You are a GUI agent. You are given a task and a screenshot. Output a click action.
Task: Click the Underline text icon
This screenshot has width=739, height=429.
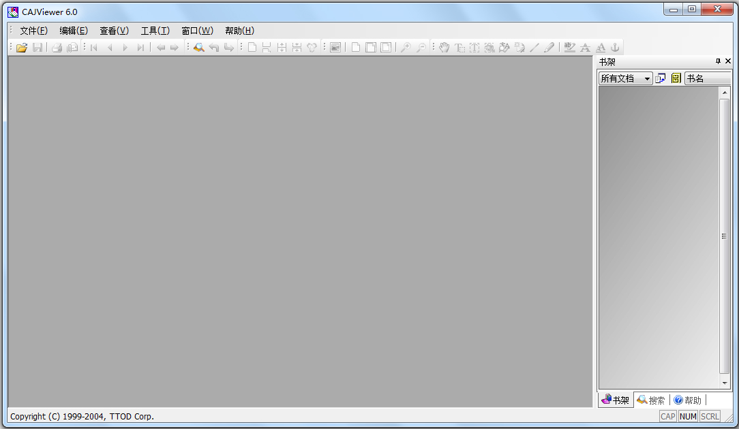pyautogui.click(x=600, y=47)
